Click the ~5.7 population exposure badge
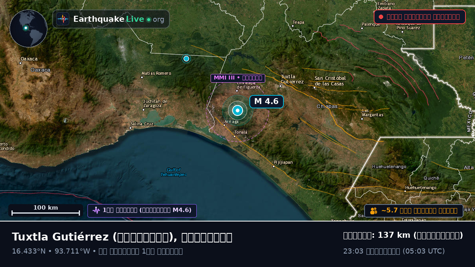This screenshot has height=267, width=475. pyautogui.click(x=414, y=211)
